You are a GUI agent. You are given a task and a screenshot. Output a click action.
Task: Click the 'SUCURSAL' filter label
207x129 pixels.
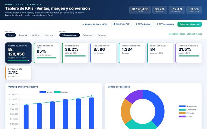tap(10, 31)
